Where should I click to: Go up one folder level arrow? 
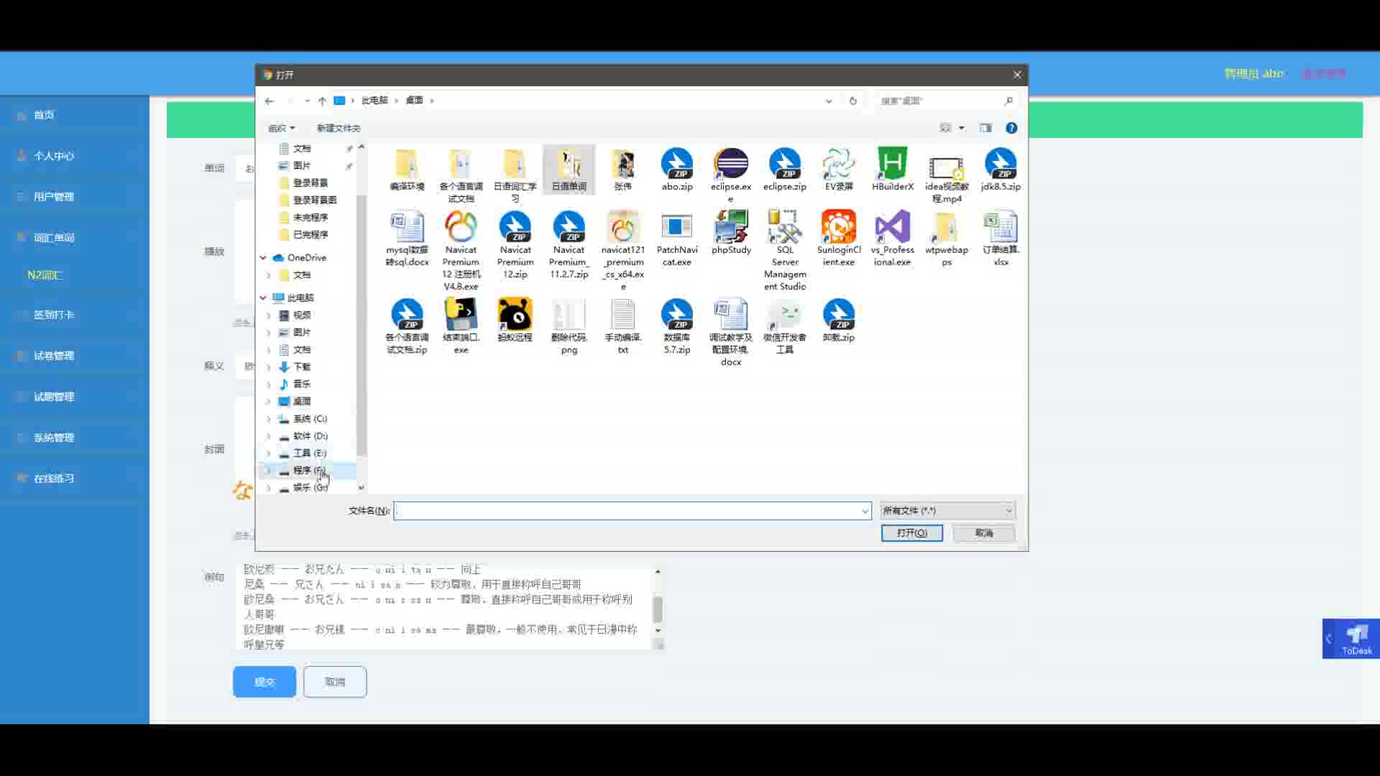(x=322, y=101)
